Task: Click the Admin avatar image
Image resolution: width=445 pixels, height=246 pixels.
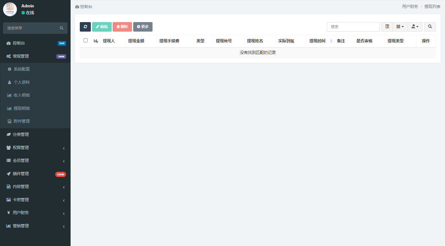Action: tap(10, 9)
